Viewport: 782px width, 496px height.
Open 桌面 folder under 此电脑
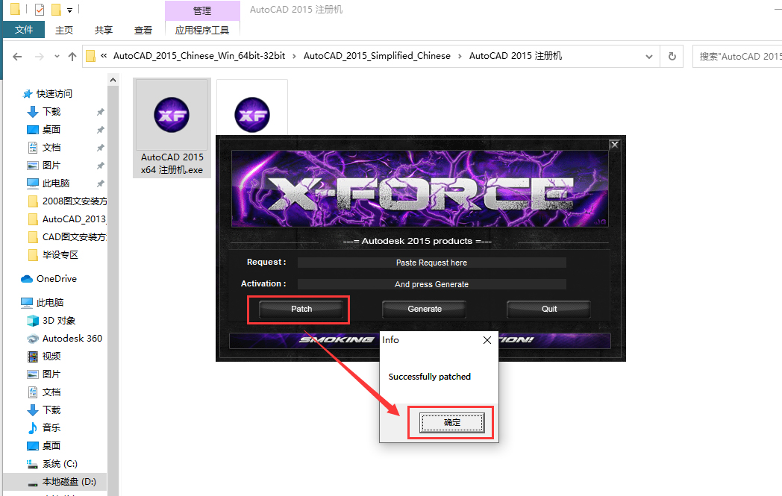click(x=51, y=445)
